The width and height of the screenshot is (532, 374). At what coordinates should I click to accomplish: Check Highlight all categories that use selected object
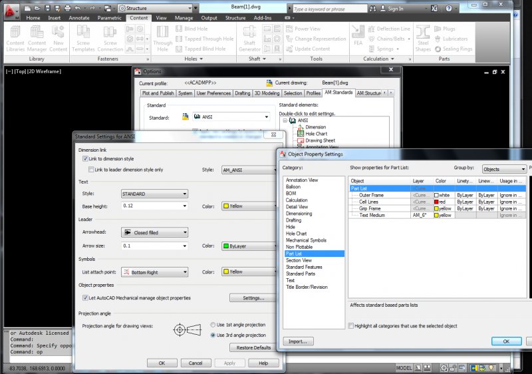[351, 326]
